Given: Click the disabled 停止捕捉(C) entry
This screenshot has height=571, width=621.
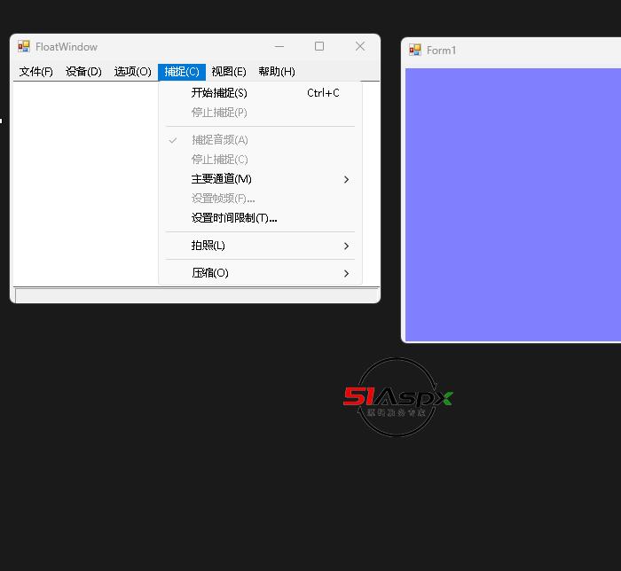Looking at the screenshot, I should 260,160.
